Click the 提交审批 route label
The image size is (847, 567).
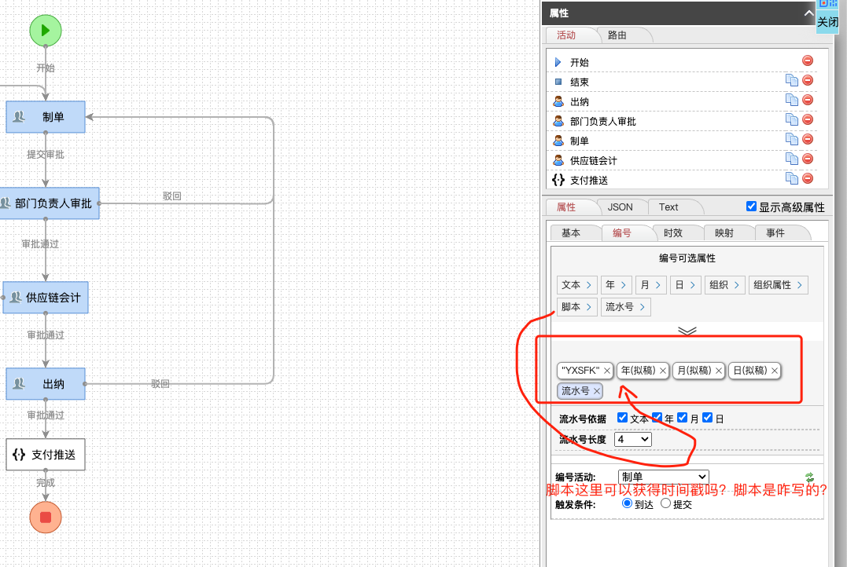pyautogui.click(x=46, y=154)
